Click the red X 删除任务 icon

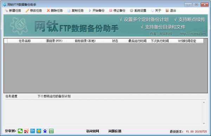(48, 11)
